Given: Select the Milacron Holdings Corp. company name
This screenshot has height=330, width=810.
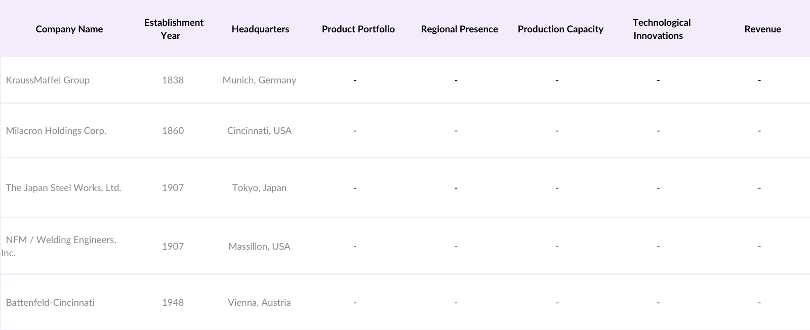Looking at the screenshot, I should (56, 130).
